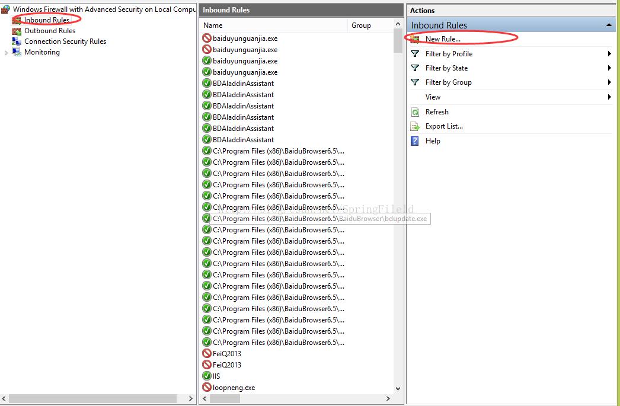Image resolution: width=620 pixels, height=406 pixels.
Task: Click the rules list horizontal scrollbar thumb
Action: [x=225, y=398]
